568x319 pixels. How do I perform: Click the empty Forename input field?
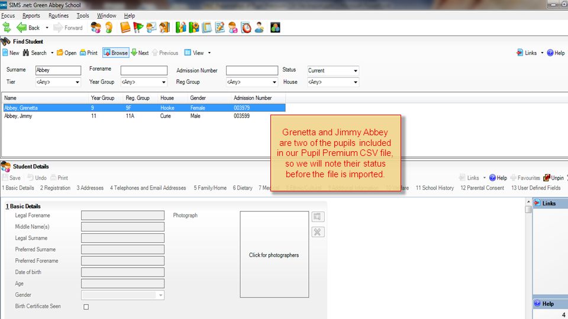click(x=144, y=70)
